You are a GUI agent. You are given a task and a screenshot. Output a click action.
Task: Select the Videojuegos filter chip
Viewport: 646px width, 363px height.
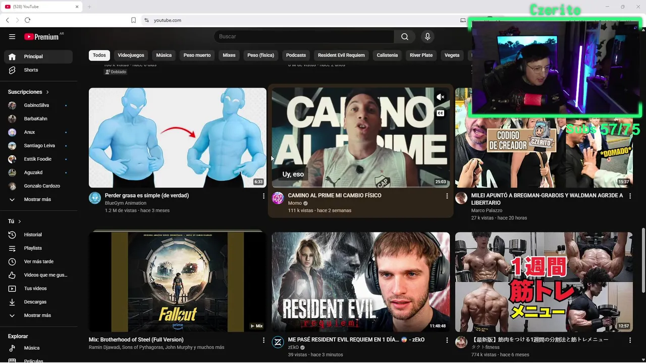(x=131, y=55)
